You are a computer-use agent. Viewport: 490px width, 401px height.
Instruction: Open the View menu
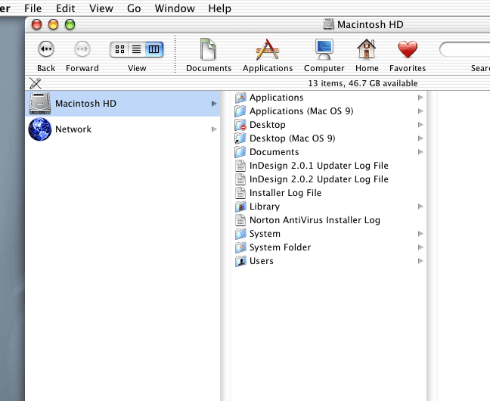pos(101,8)
